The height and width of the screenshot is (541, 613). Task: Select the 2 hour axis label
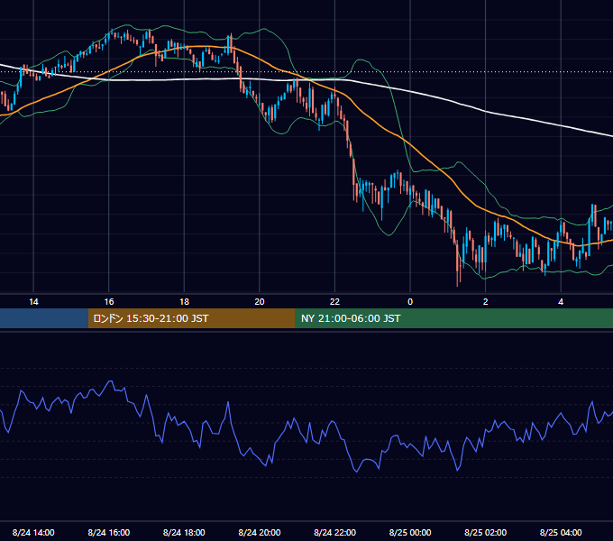(x=486, y=302)
